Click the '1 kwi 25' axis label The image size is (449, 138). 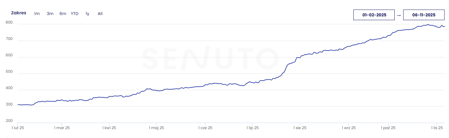click(109, 128)
